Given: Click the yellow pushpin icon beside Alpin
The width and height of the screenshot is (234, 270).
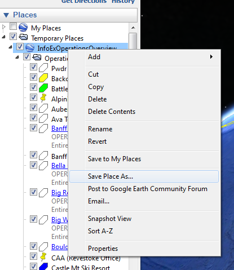Looking at the screenshot, I should point(43,98).
